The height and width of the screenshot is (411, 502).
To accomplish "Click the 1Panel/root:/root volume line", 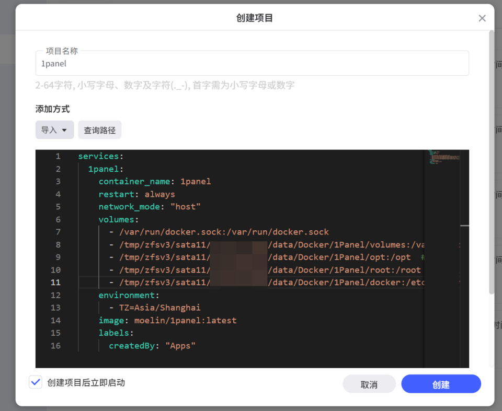I will click(x=265, y=270).
